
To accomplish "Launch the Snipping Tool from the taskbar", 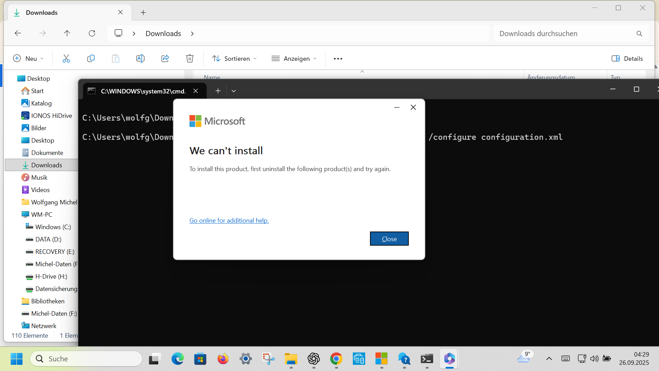I will coord(268,359).
